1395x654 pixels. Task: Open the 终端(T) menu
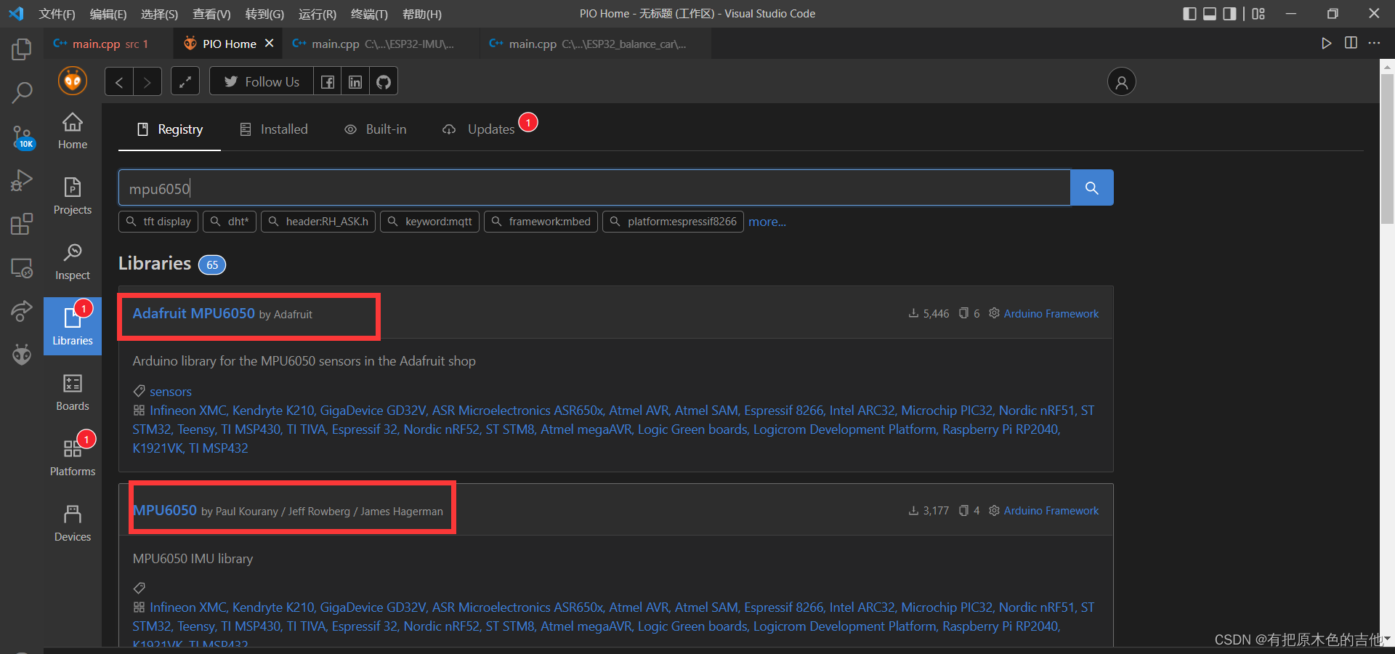tap(369, 14)
